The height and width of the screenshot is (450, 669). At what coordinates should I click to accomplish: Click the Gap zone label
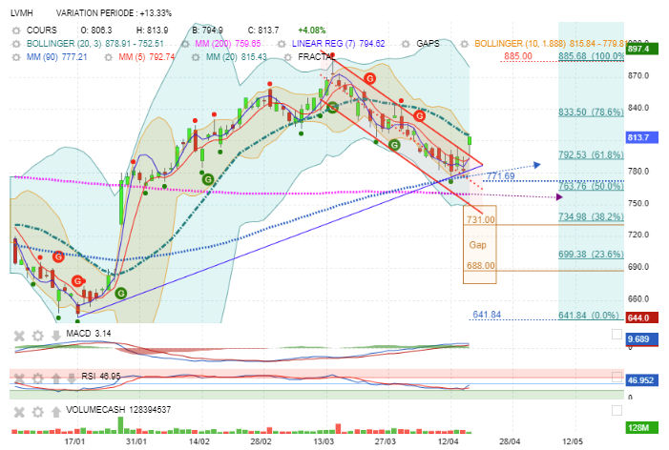pyautogui.click(x=477, y=245)
